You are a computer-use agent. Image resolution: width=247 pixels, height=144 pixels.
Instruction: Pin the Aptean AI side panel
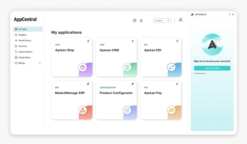[229, 14]
